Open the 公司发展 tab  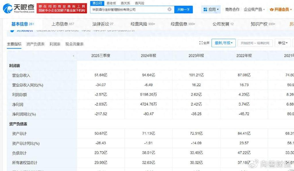tap(223, 24)
